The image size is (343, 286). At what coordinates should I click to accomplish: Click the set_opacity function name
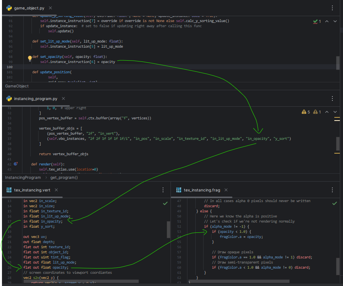point(51,57)
